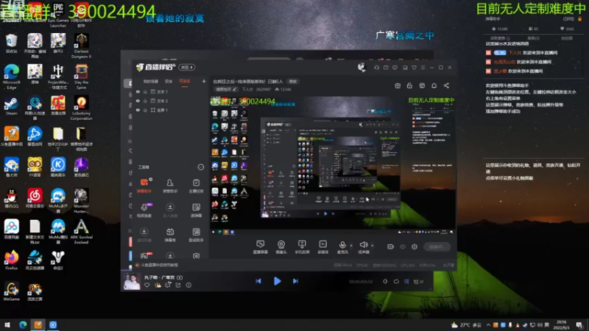Open Steam desktop icon

click(11, 106)
